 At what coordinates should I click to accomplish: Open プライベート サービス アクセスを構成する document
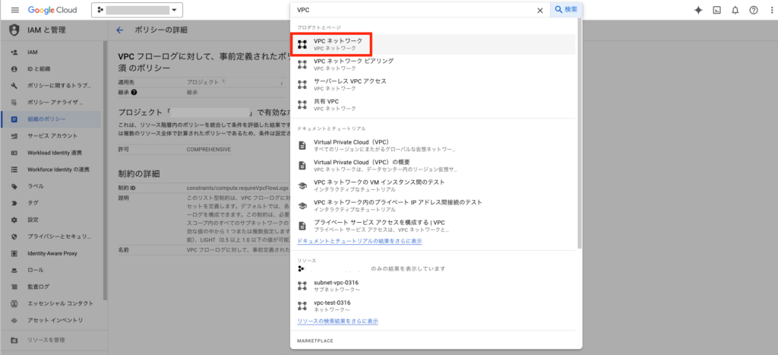pos(433,226)
